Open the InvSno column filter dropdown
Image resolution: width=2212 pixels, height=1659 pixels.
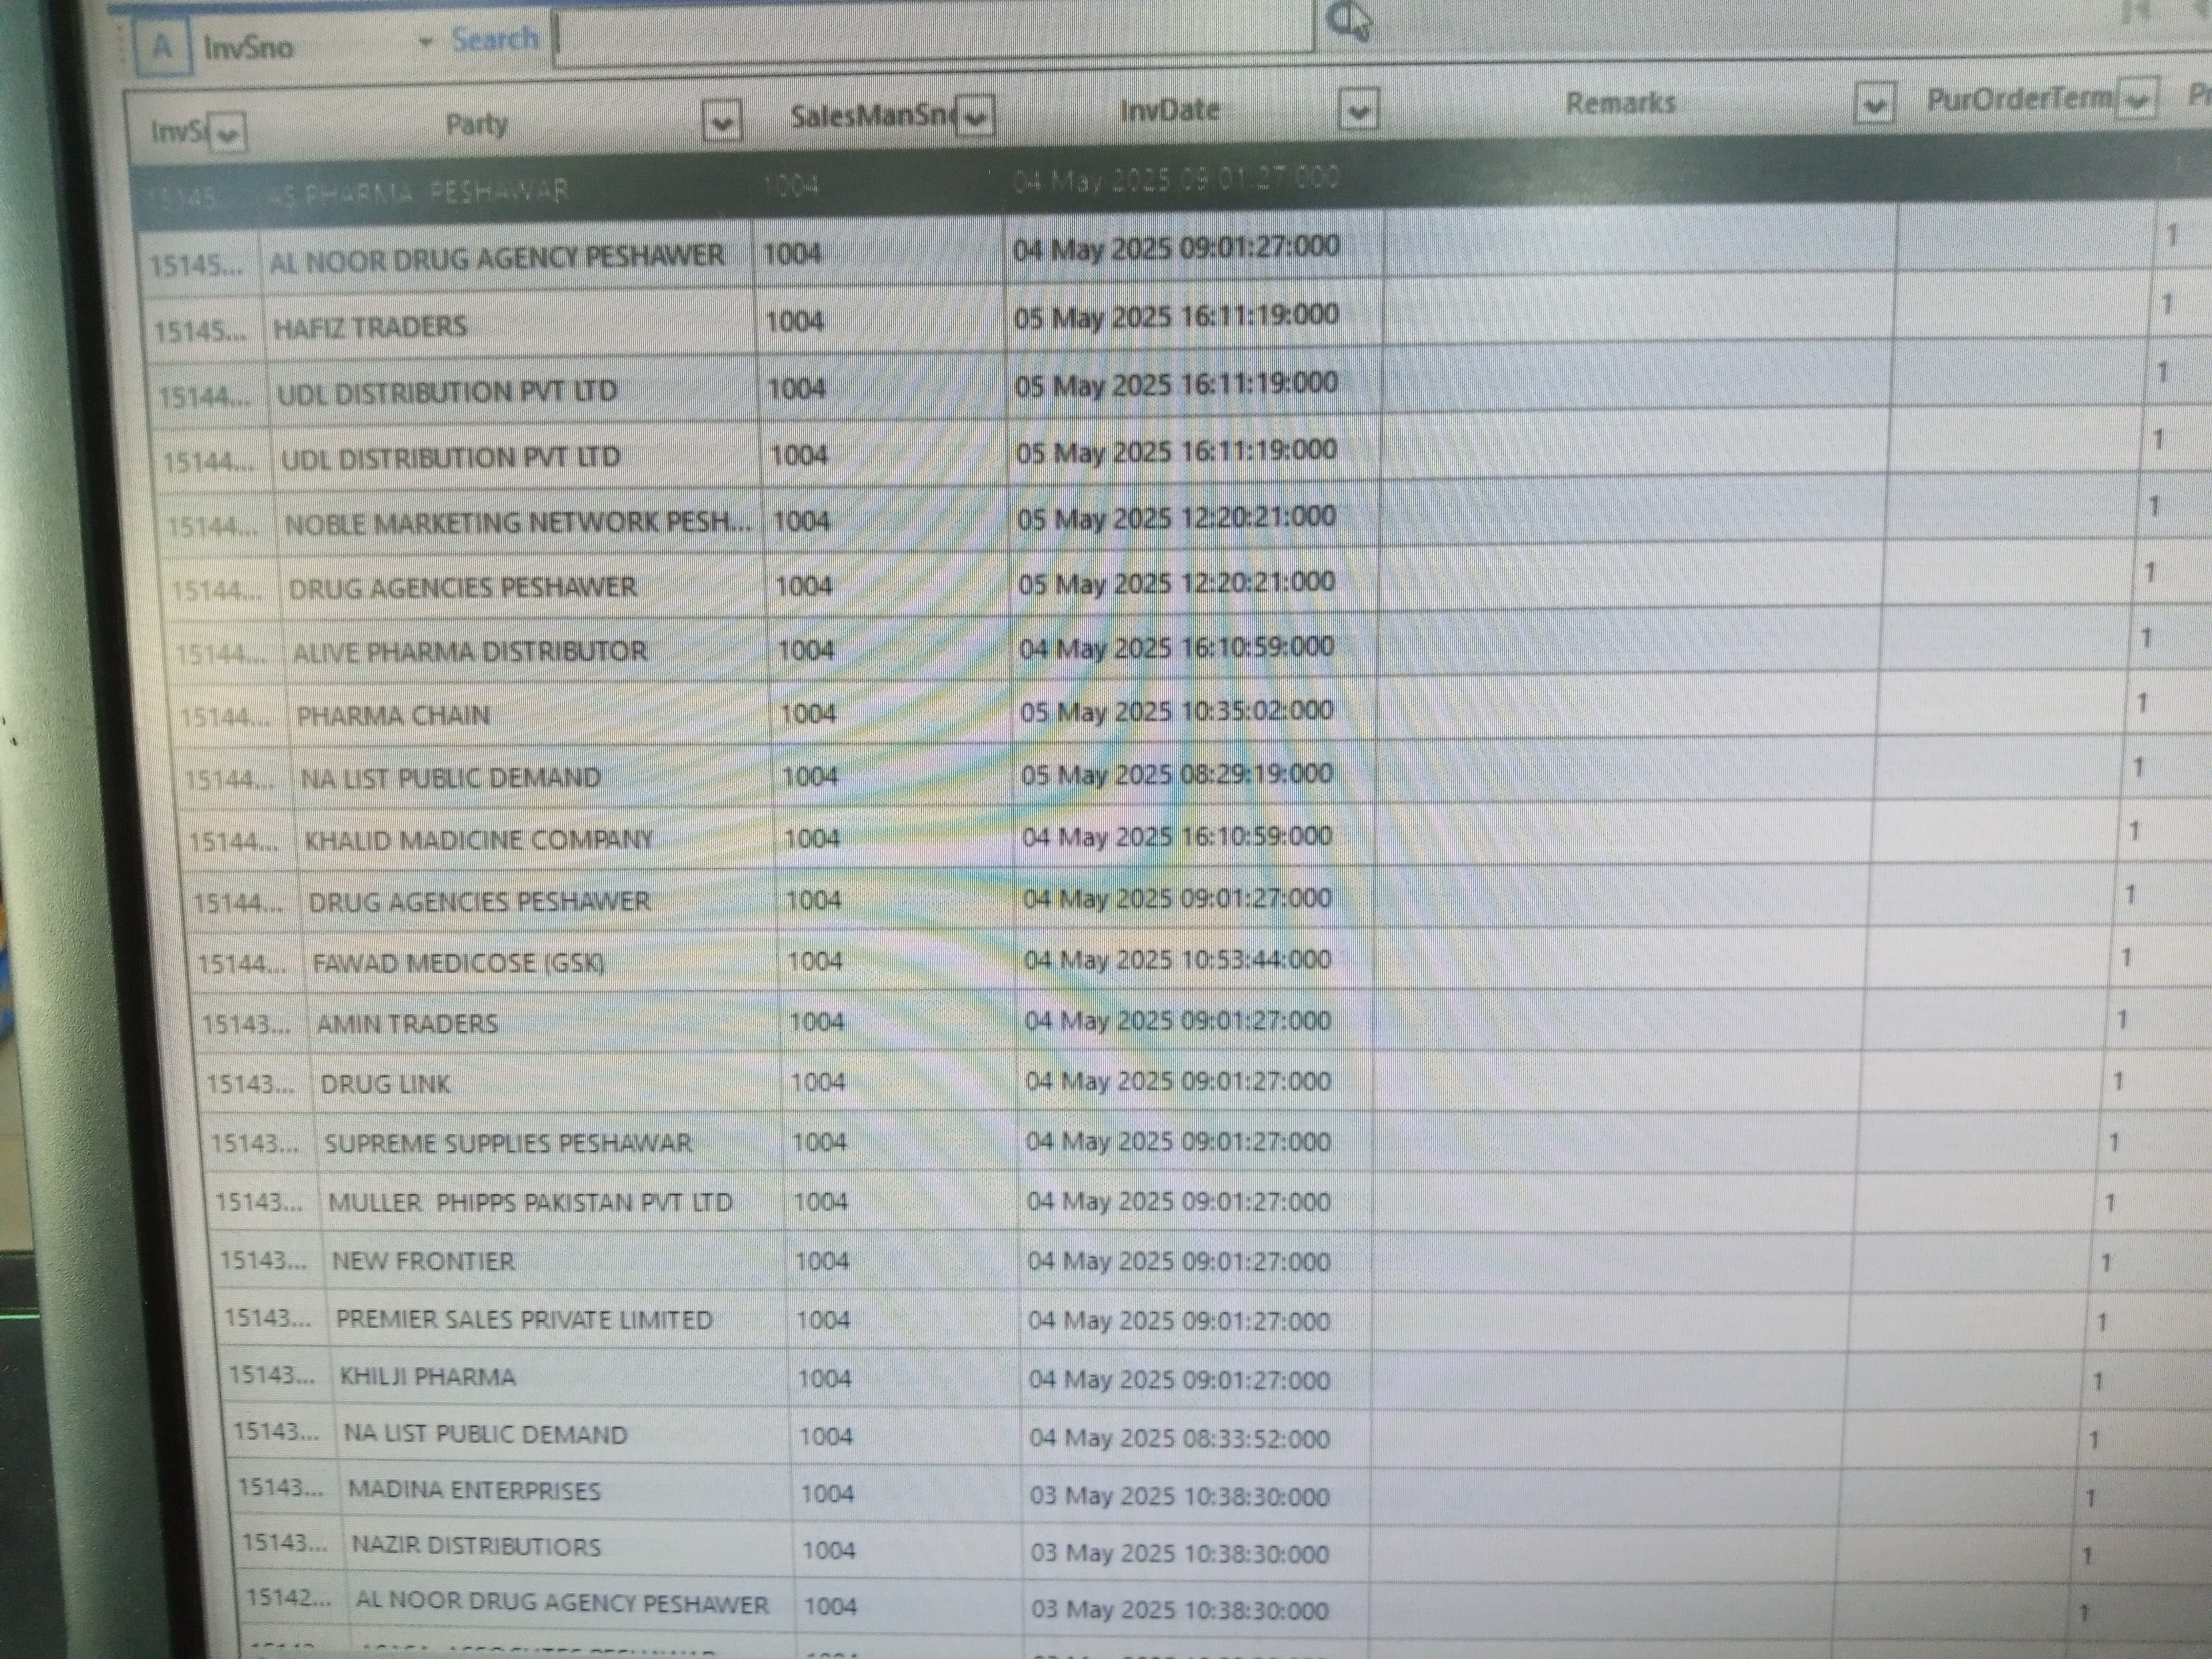(x=228, y=133)
